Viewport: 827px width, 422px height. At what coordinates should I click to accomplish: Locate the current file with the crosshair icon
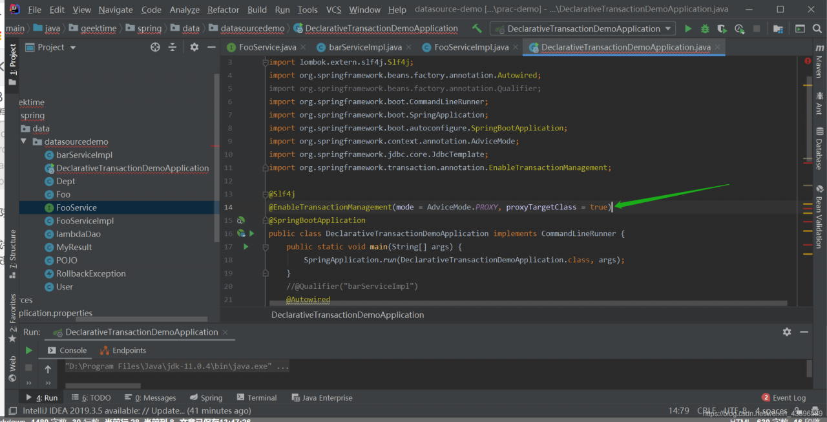tap(155, 47)
